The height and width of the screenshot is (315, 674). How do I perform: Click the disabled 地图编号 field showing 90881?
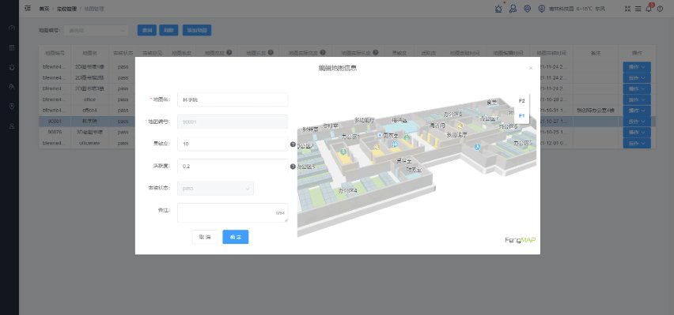[x=233, y=122]
